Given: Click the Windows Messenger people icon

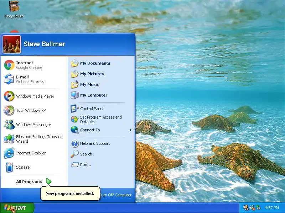Looking at the screenshot, I should click(9, 125).
